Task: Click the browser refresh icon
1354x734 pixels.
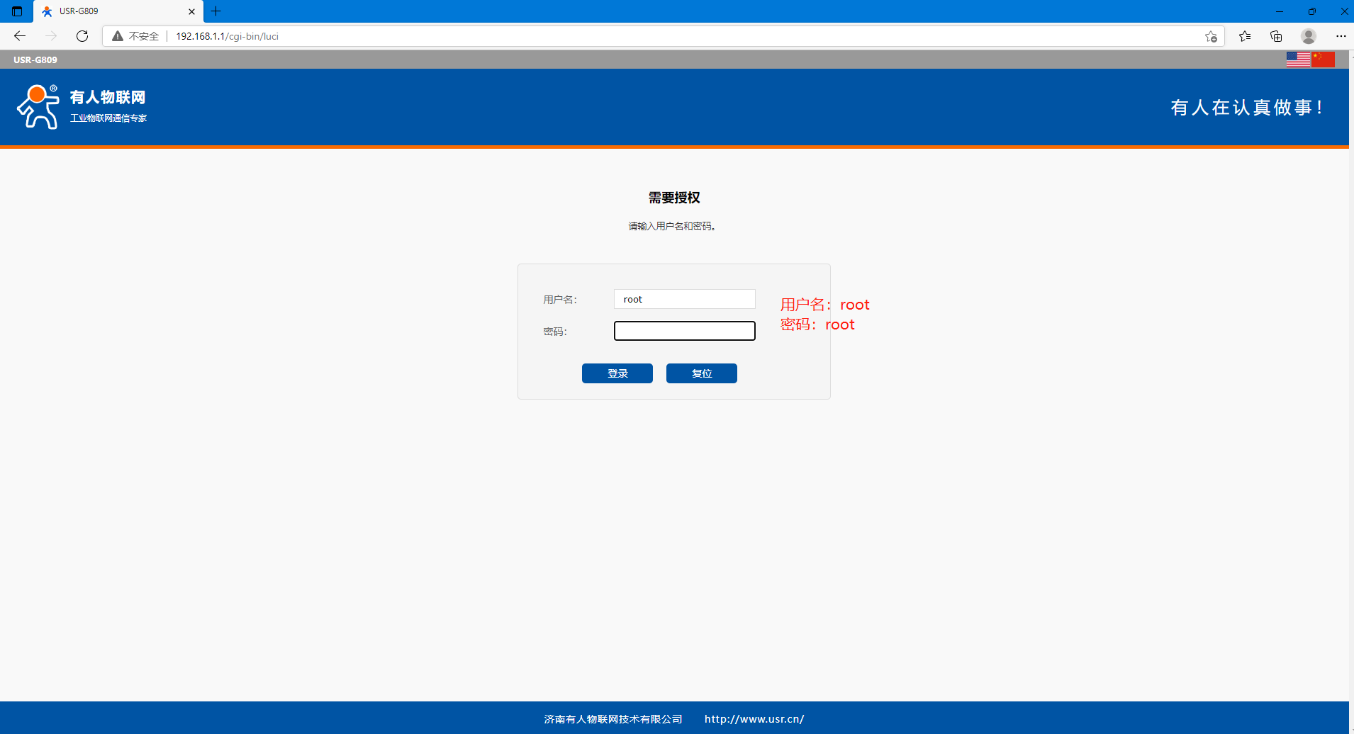Action: click(x=82, y=36)
